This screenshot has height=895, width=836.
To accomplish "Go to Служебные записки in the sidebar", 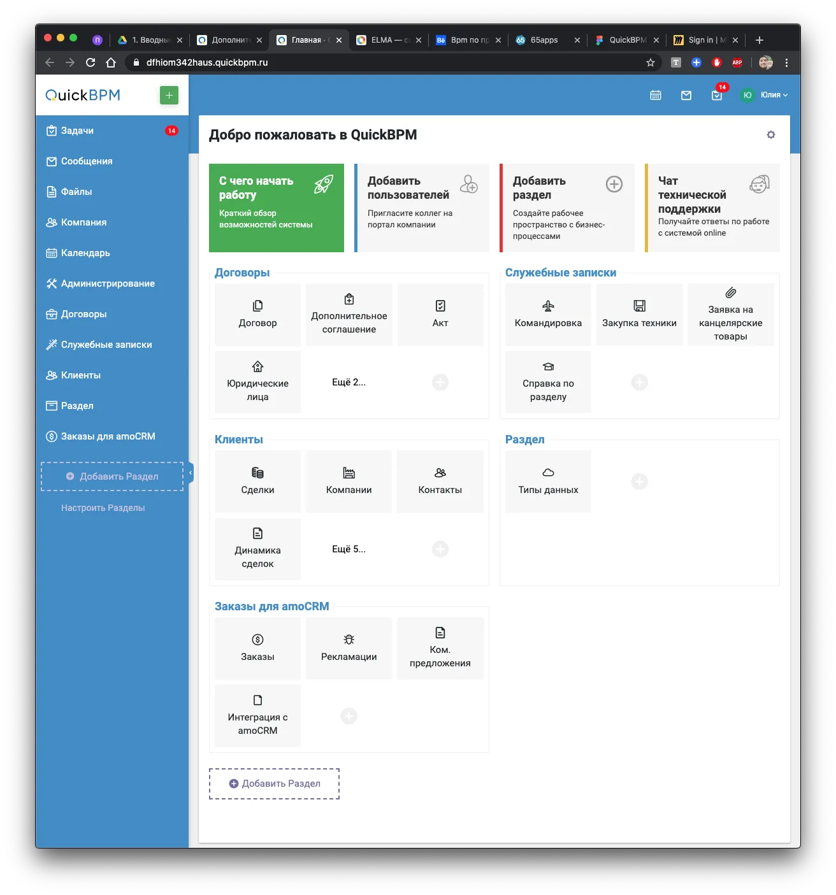I will 112,345.
